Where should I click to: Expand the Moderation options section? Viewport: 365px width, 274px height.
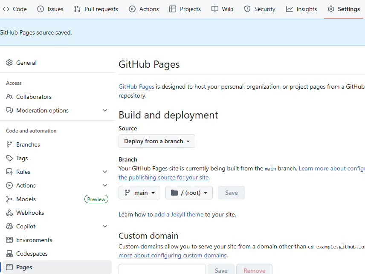(x=105, y=110)
